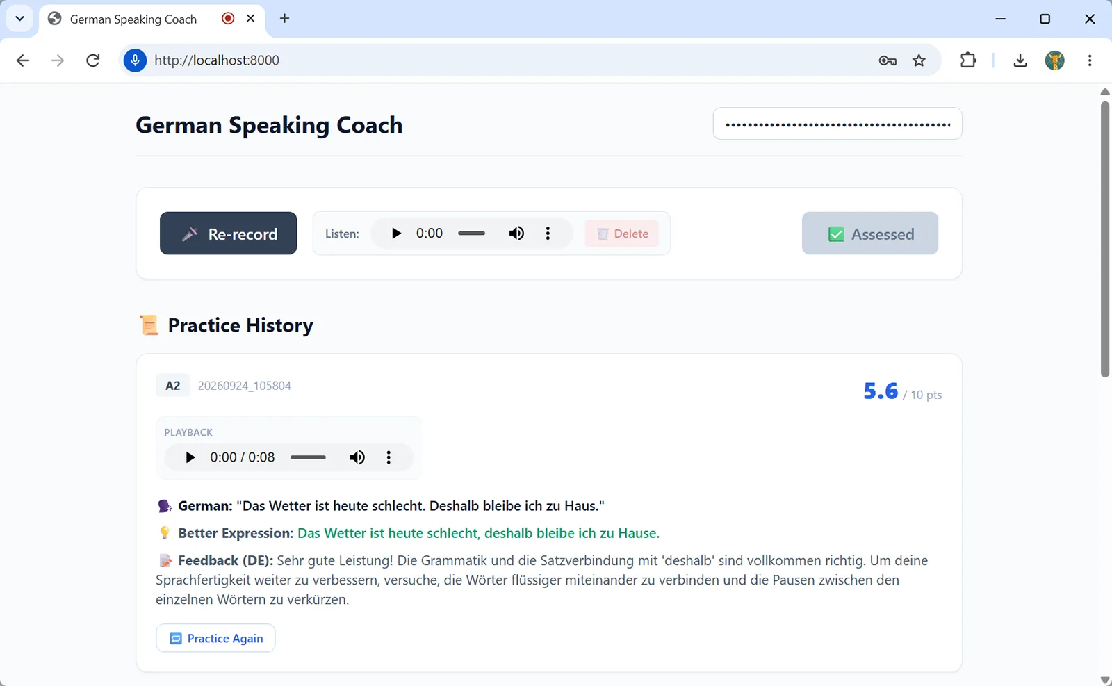This screenshot has width=1112, height=686.
Task: Bookmark this page with the star
Action: tap(919, 60)
